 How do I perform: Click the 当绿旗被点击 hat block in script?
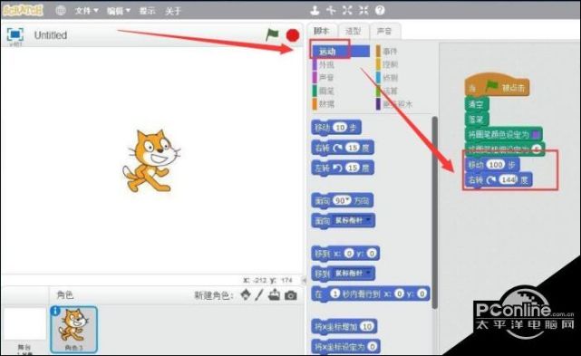coord(497,86)
